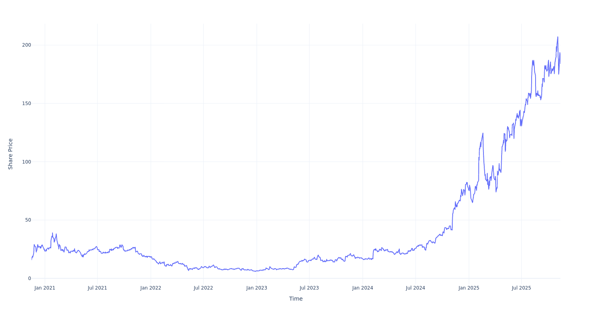Click the 0 value on y-axis
The width and height of the screenshot is (592, 316).
click(x=29, y=278)
